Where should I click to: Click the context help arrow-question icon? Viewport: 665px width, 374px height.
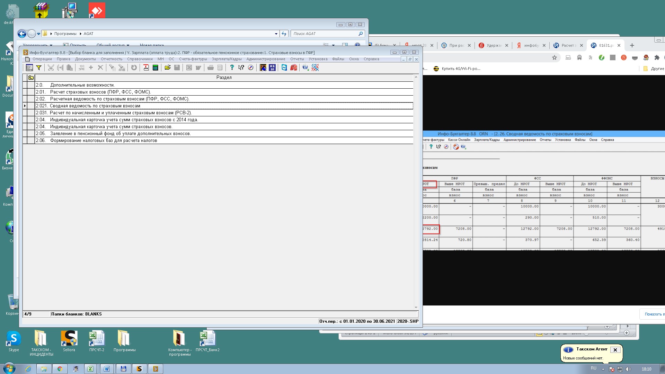(x=241, y=68)
